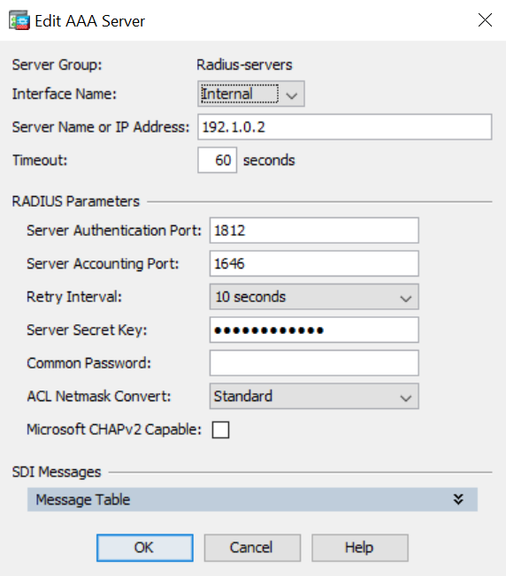Click the Timeout seconds field
The image size is (506, 576).
(217, 160)
